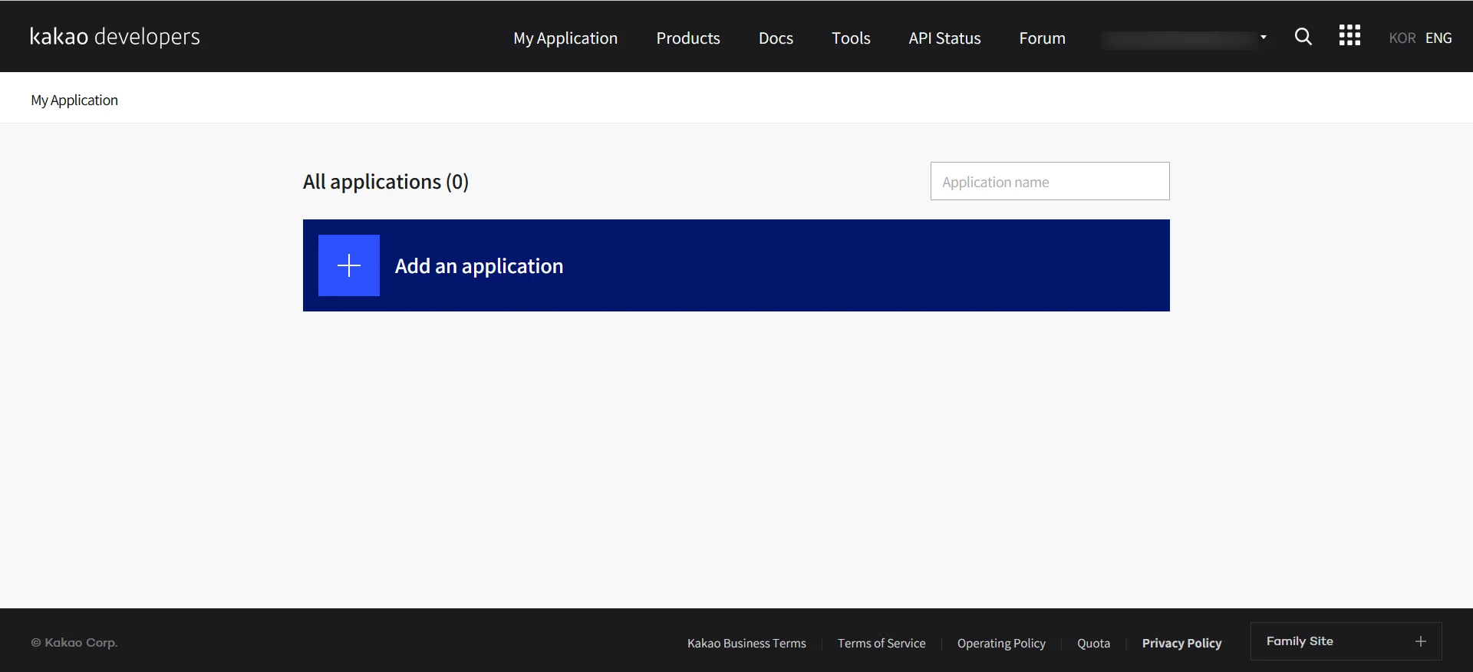Open the Quota footer link
Viewport: 1473px width, 672px height.
point(1093,644)
